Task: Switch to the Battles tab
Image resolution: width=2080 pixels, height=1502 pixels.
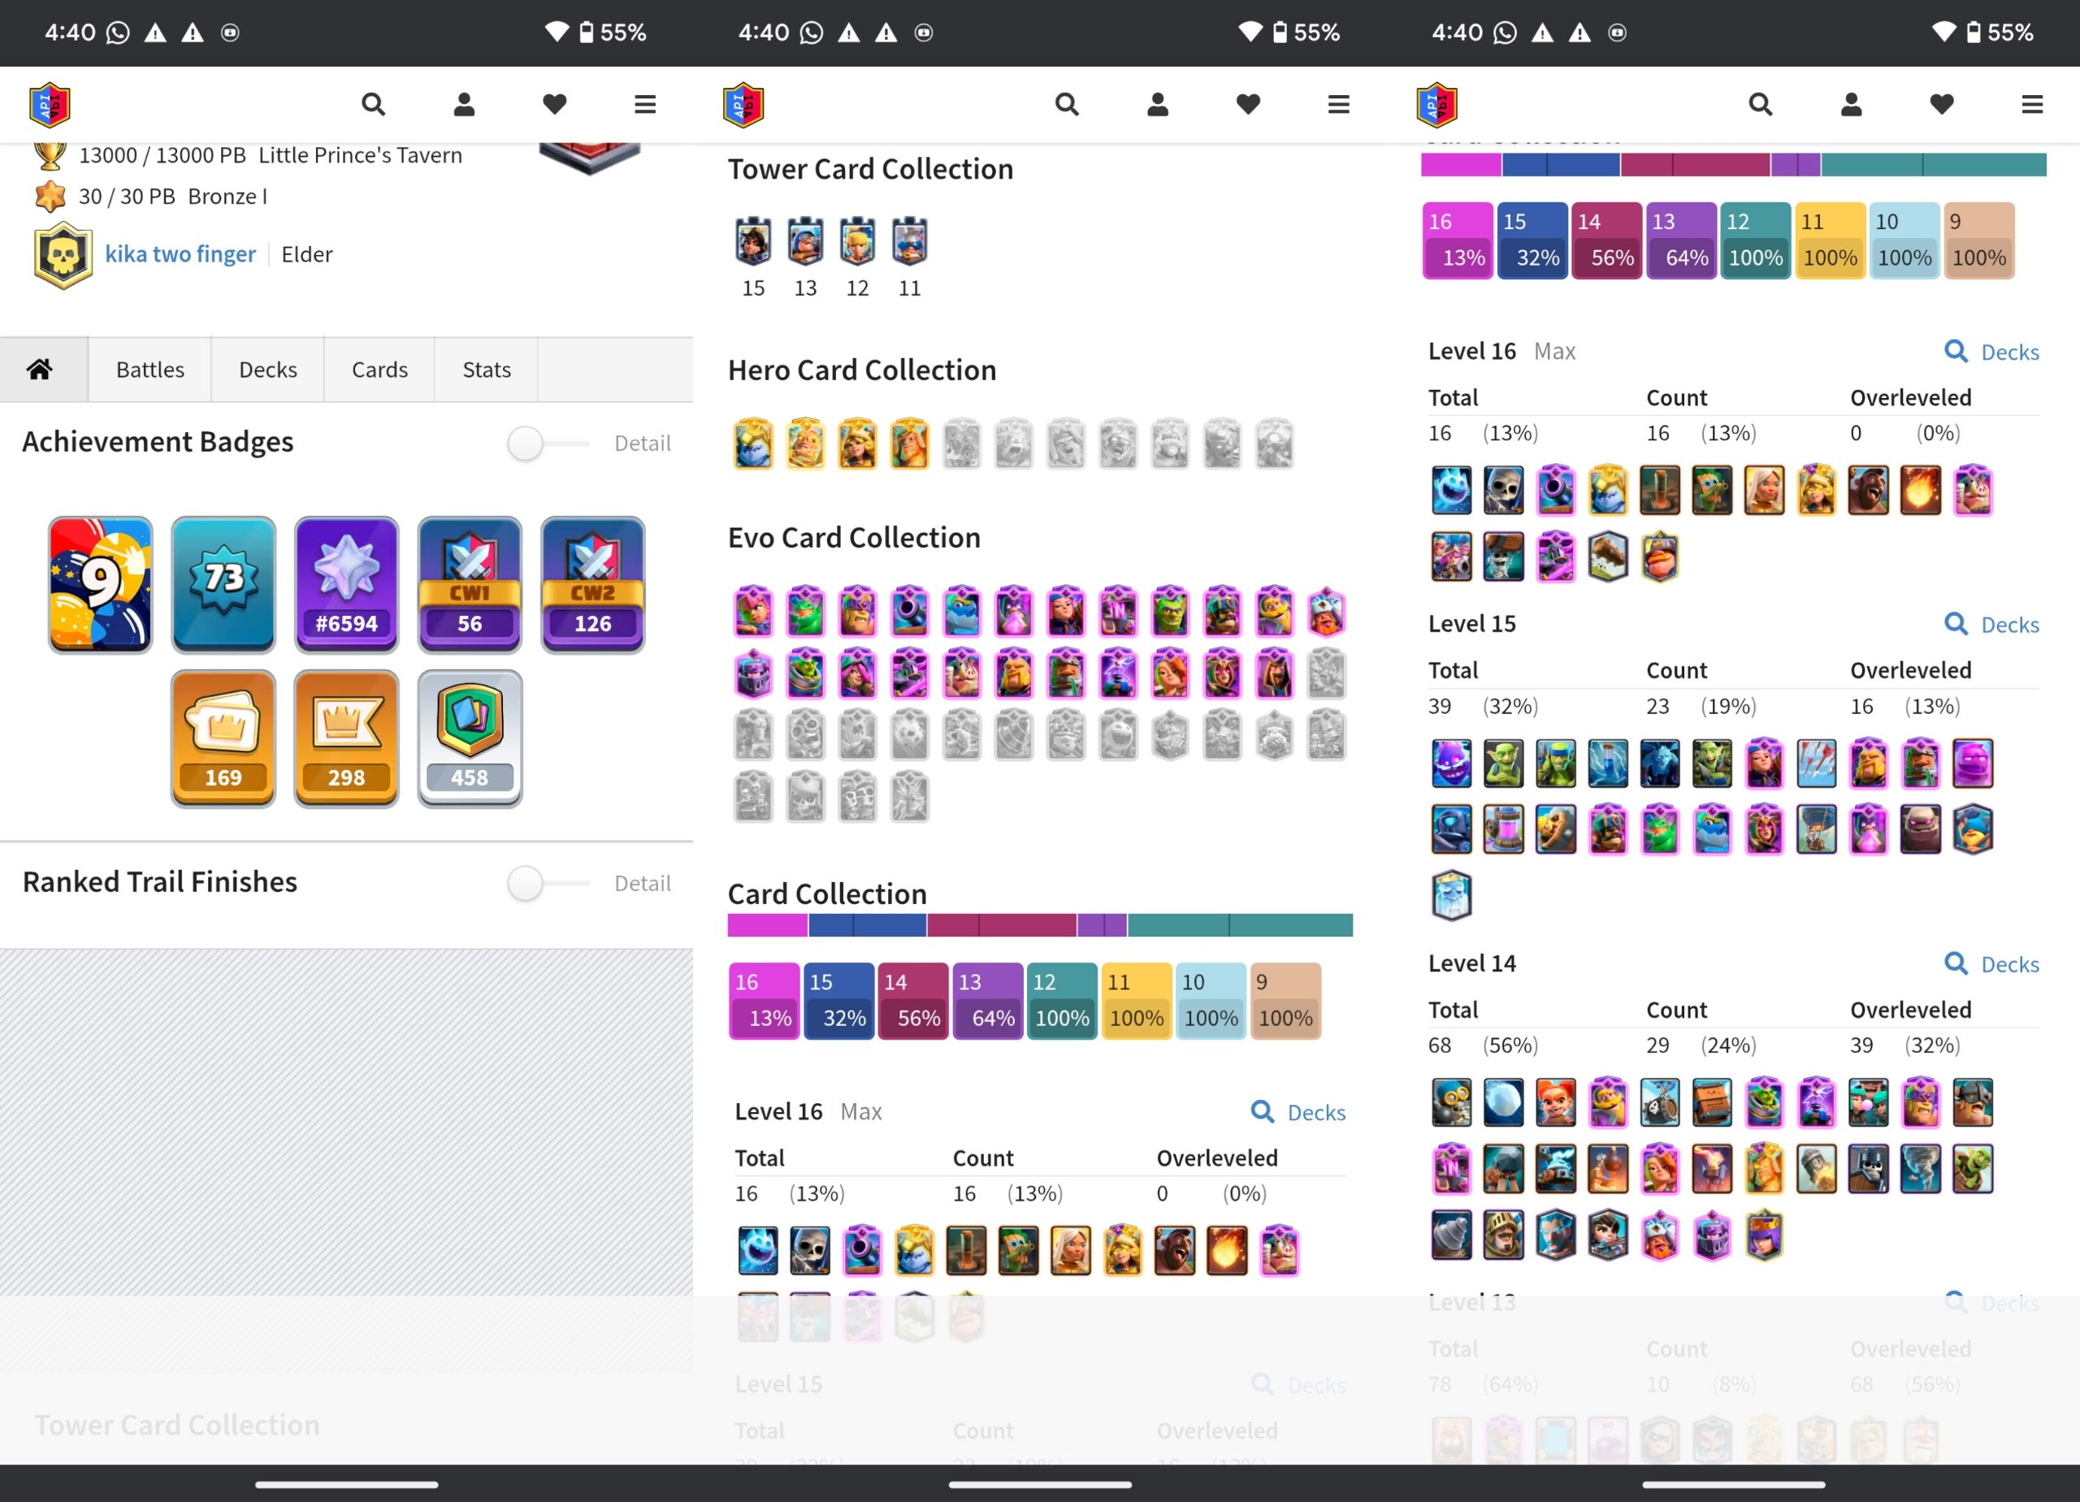Action: point(149,370)
